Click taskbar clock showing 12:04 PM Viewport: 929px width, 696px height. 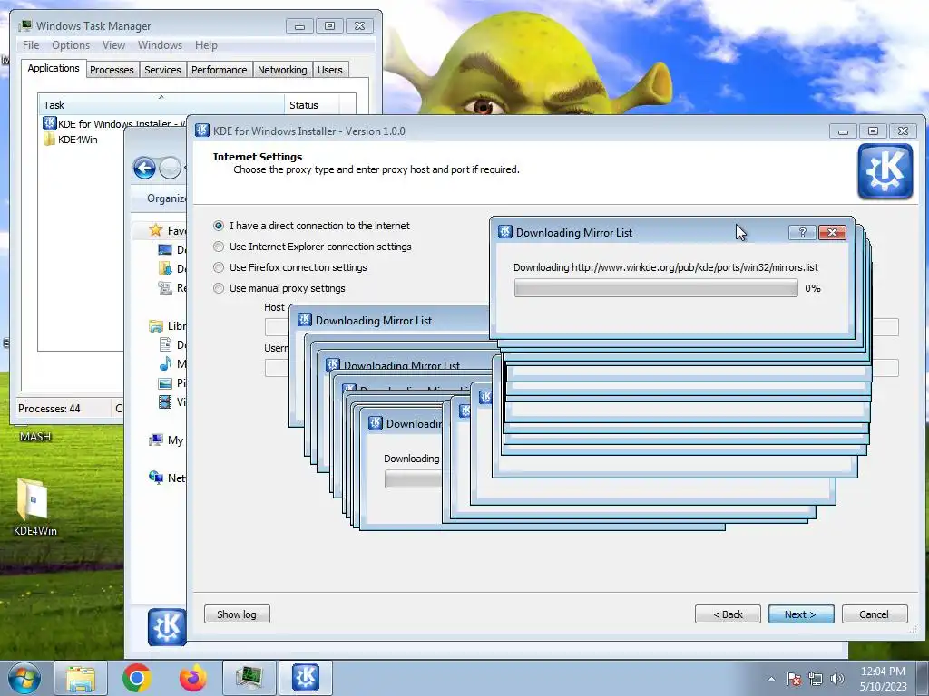(x=883, y=679)
